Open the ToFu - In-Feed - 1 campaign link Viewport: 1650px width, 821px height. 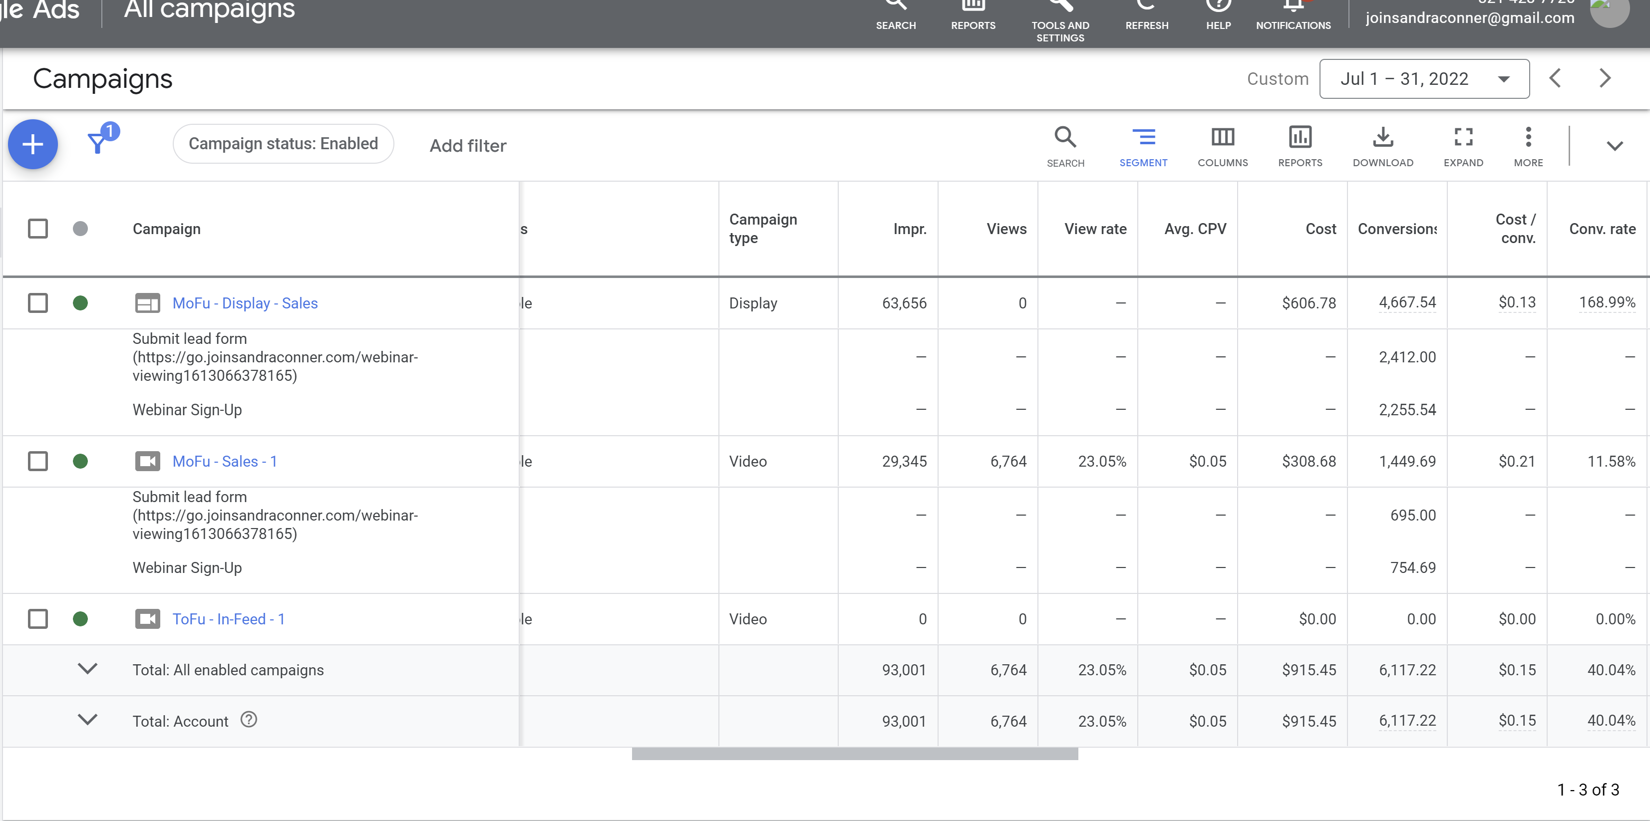click(228, 619)
